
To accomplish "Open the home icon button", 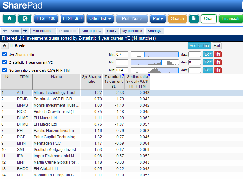I will tap(10, 19).
